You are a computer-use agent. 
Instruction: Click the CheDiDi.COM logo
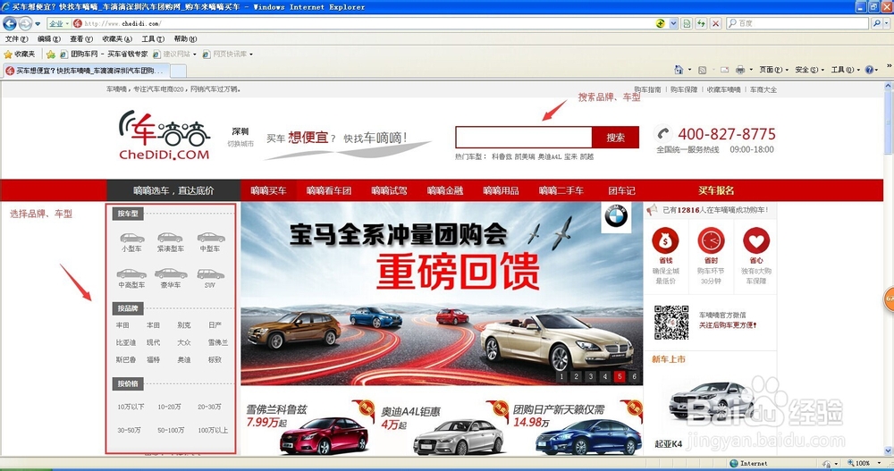click(x=164, y=136)
